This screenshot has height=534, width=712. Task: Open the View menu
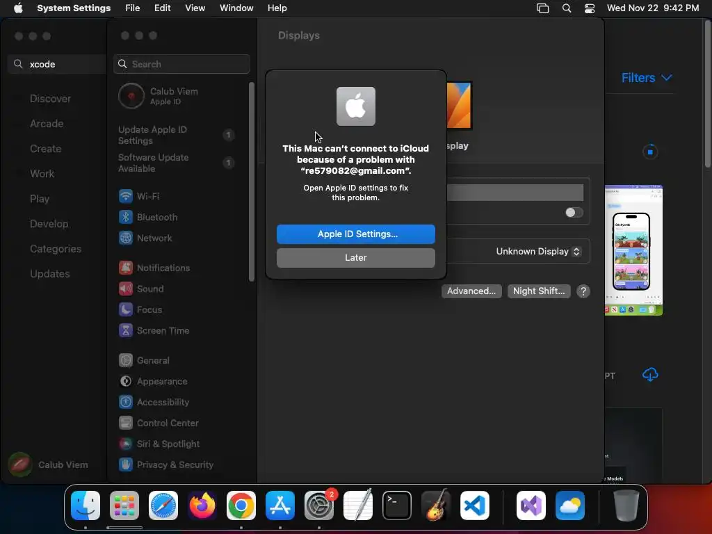coord(195,8)
